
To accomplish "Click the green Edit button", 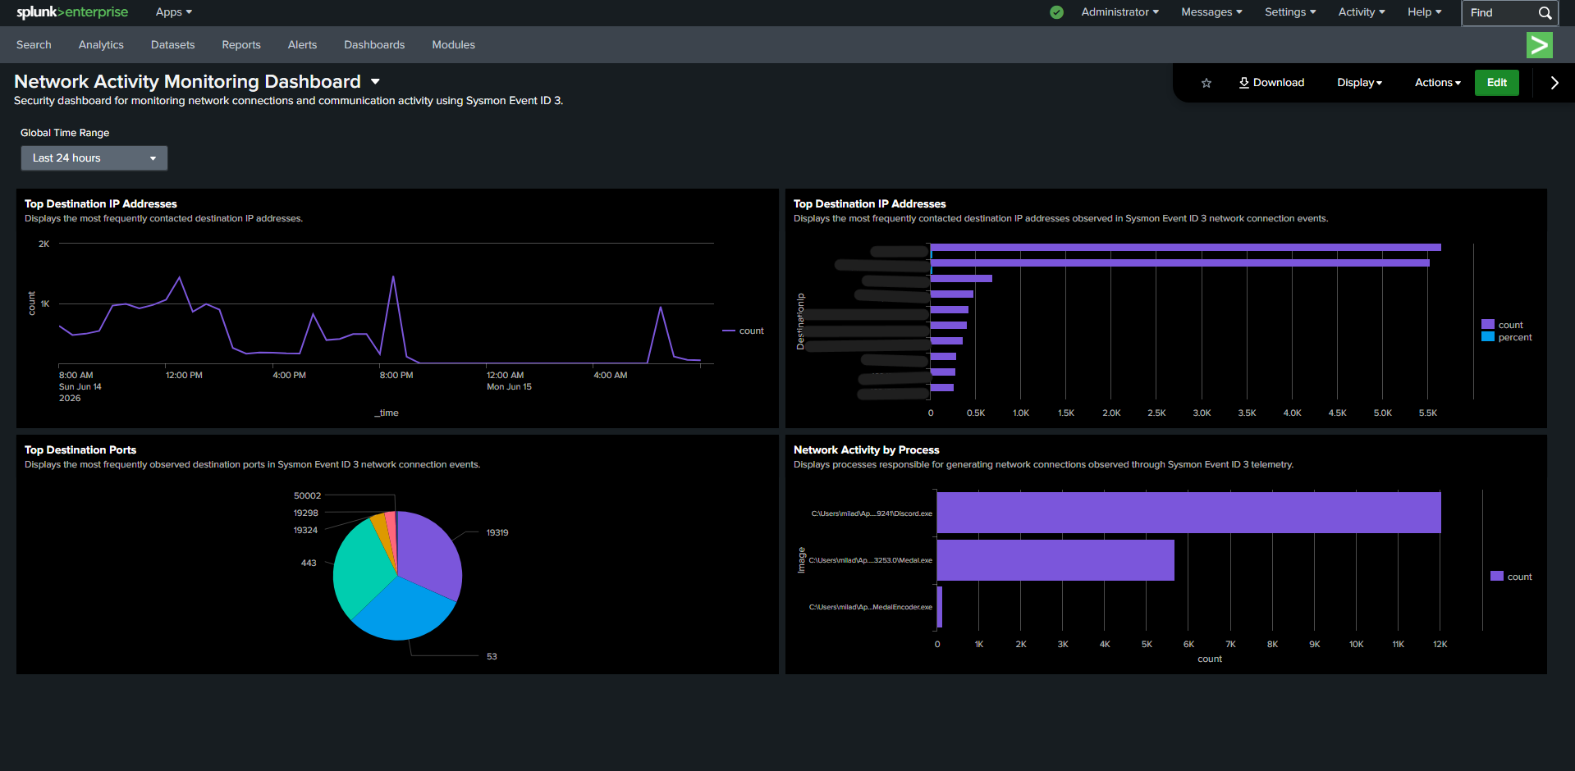I will tap(1497, 83).
